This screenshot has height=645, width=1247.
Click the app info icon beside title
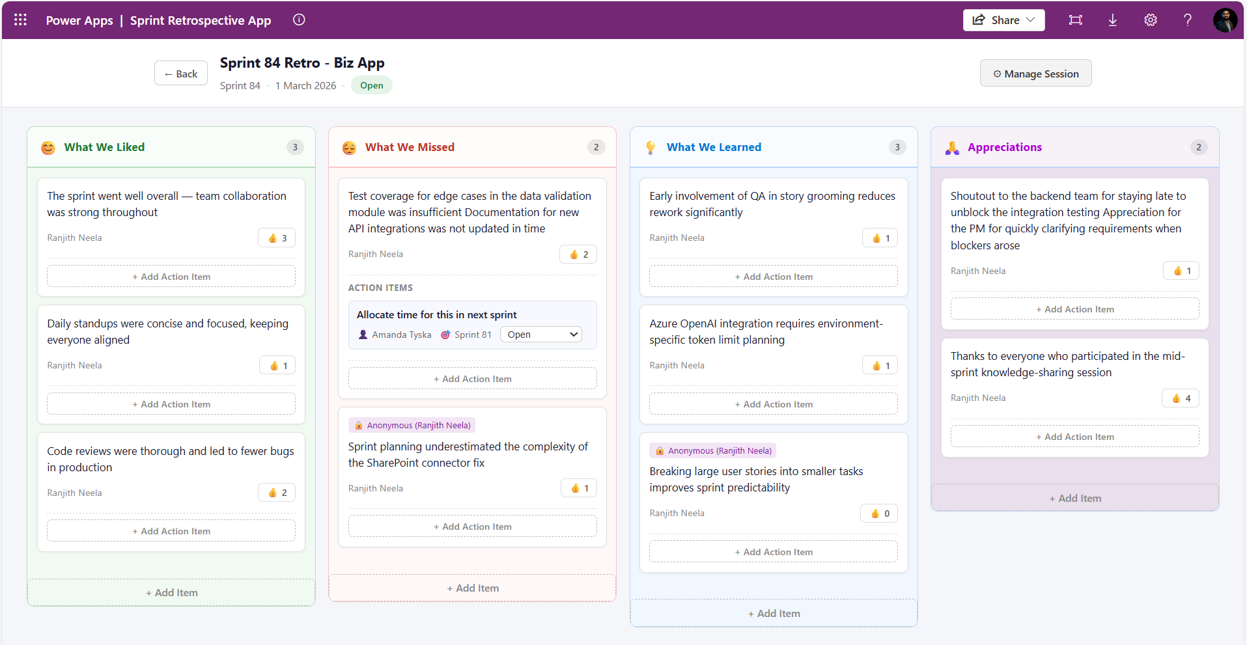[x=299, y=20]
